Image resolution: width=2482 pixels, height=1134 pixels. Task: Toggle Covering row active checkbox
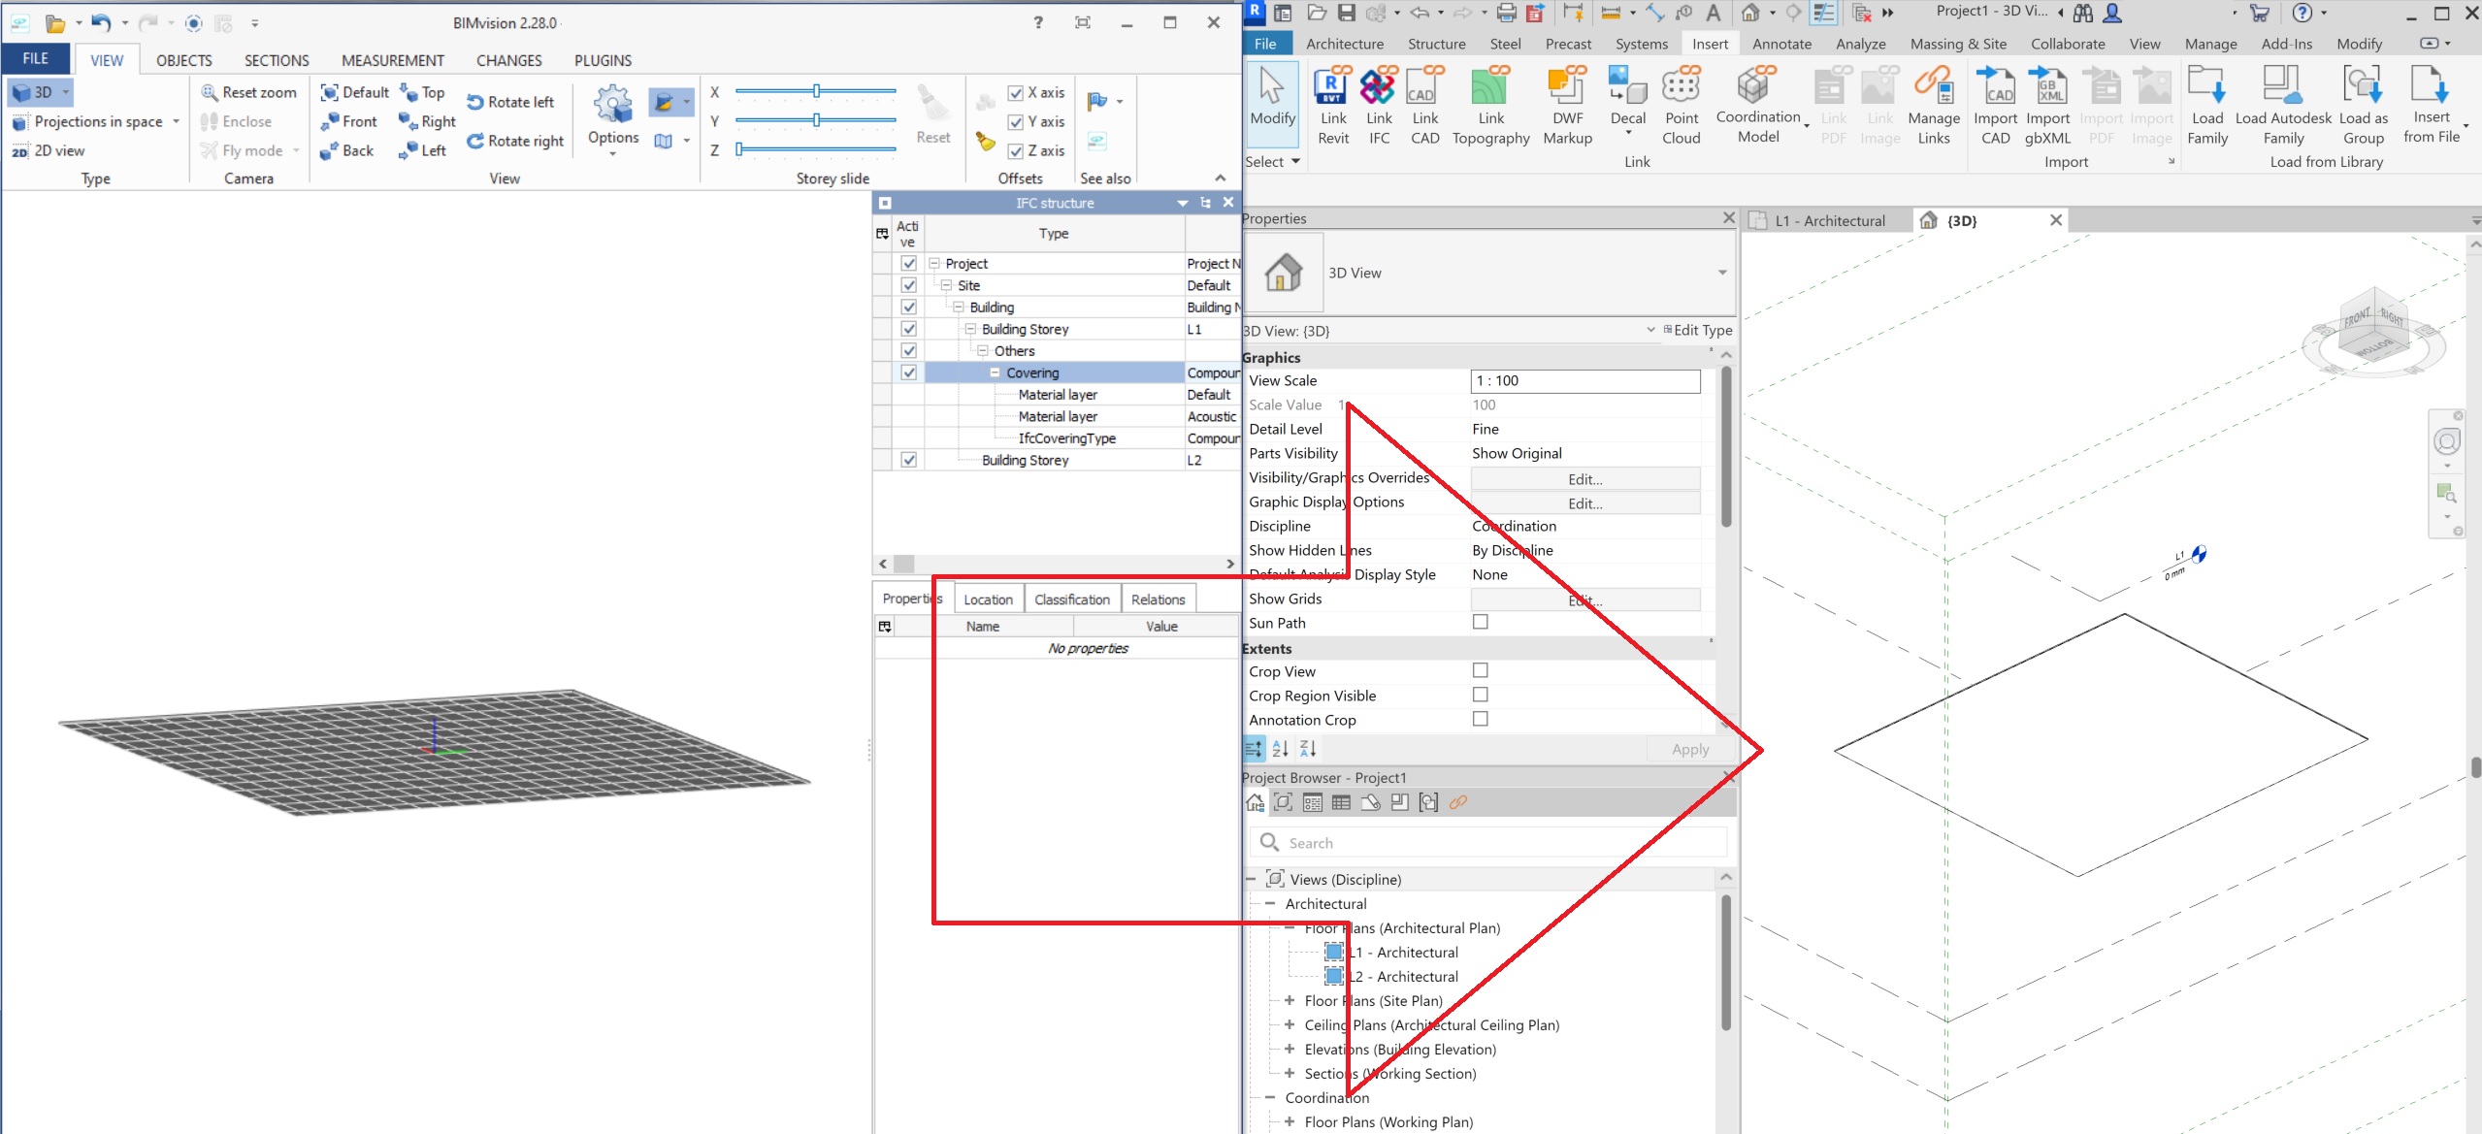pos(908,373)
